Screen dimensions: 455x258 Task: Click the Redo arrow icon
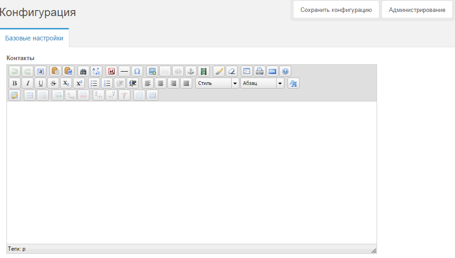coord(28,71)
